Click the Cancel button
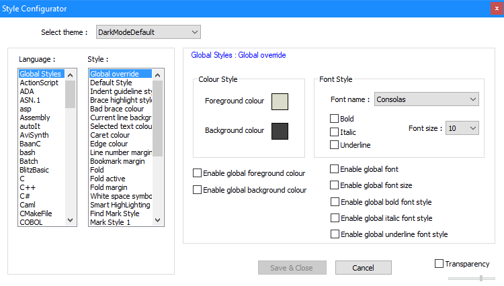 [363, 268]
